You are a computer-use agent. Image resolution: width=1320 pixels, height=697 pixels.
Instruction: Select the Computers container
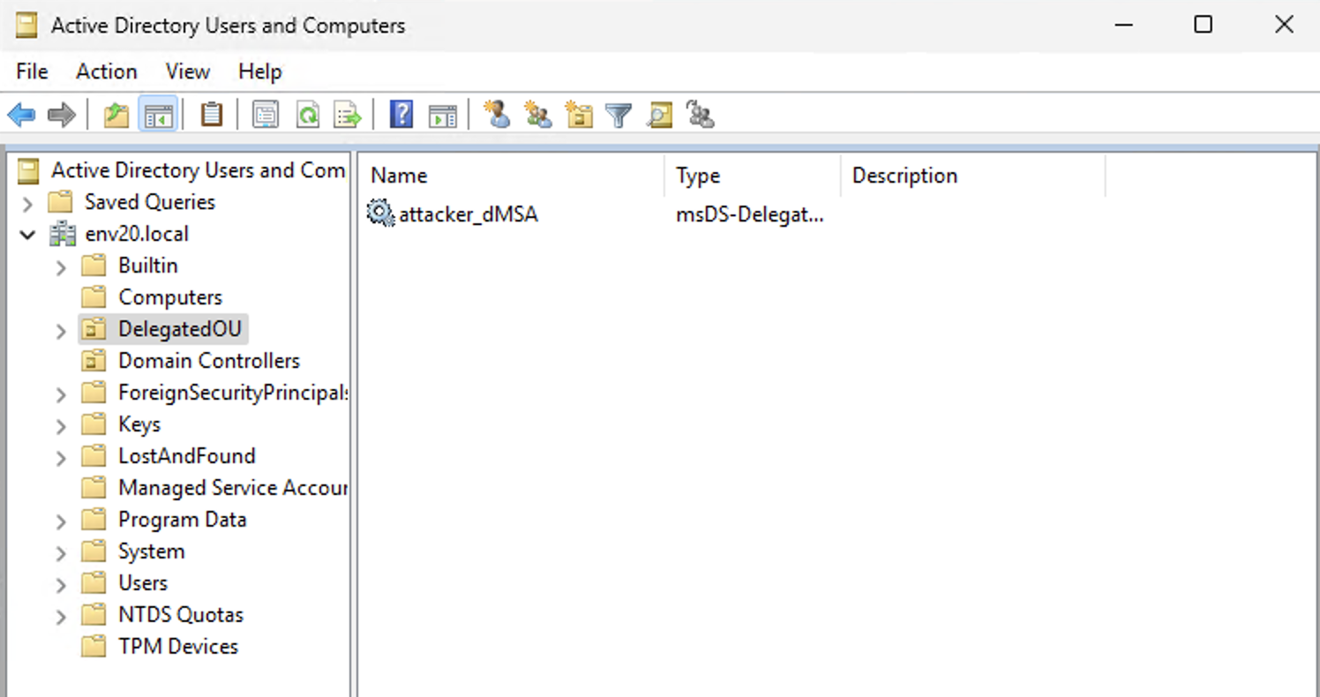coord(170,297)
